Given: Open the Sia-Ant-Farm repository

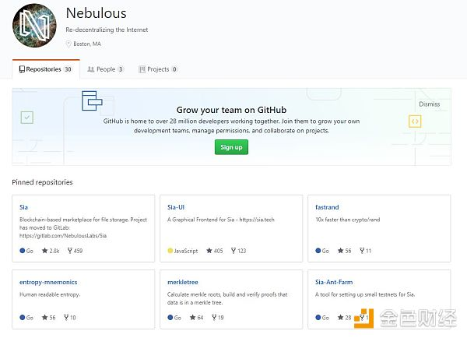Looking at the screenshot, I should [334, 282].
